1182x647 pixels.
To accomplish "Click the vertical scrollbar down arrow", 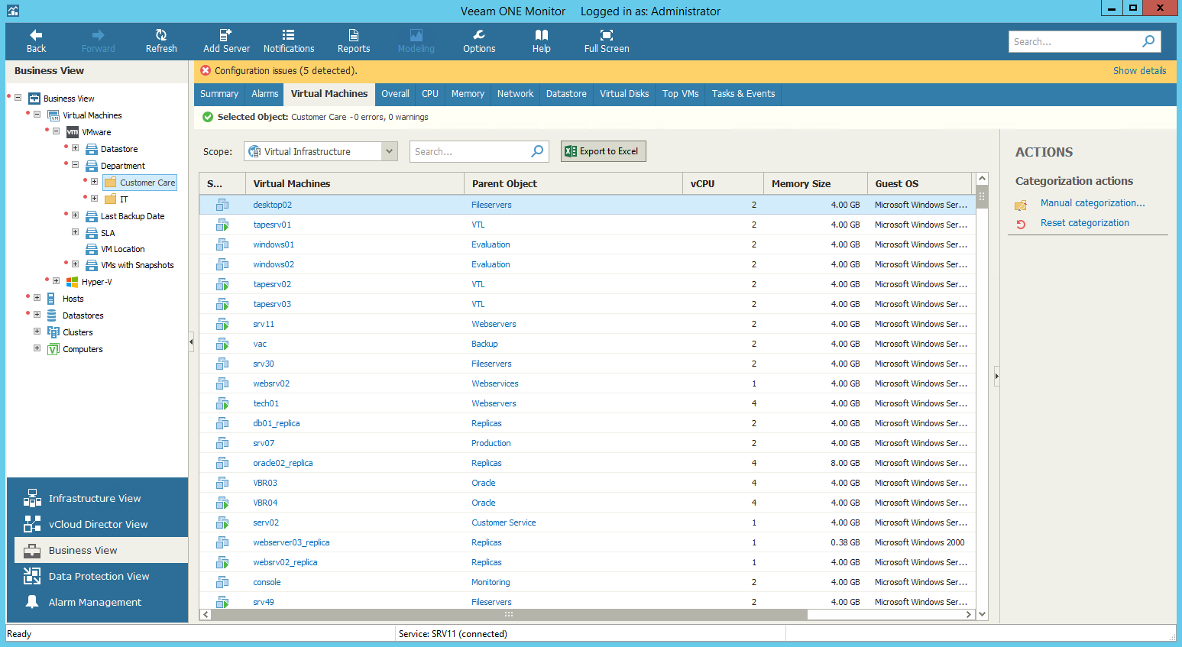I will [983, 614].
